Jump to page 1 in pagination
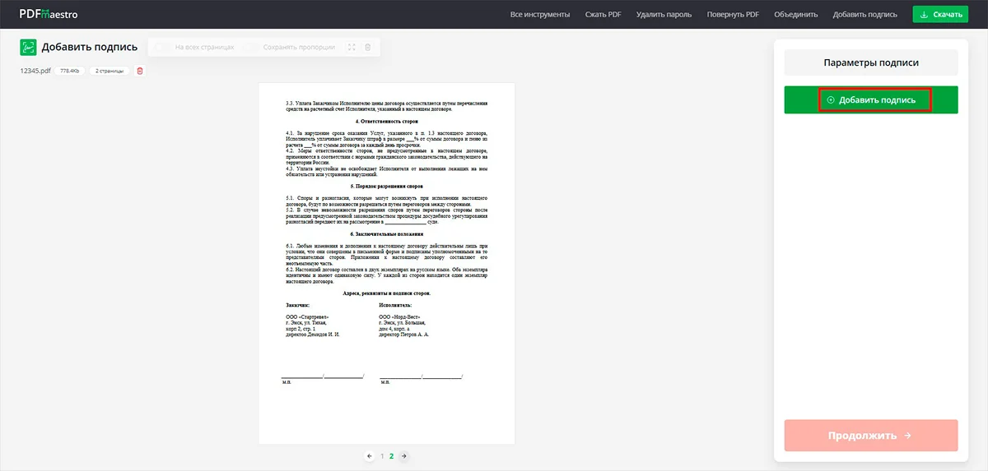The height and width of the screenshot is (471, 988). click(x=382, y=455)
